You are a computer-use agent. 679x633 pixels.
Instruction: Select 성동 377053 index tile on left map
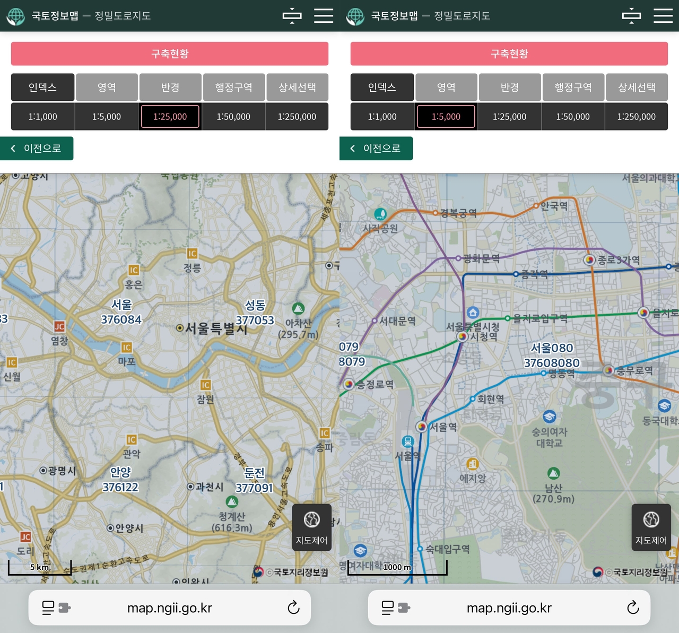(255, 313)
